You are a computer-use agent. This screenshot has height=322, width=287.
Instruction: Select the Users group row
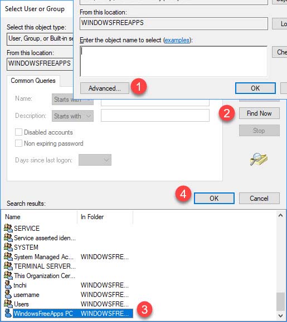tap(68, 304)
